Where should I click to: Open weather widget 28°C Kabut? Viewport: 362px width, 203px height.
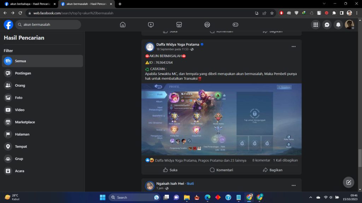tap(12, 197)
